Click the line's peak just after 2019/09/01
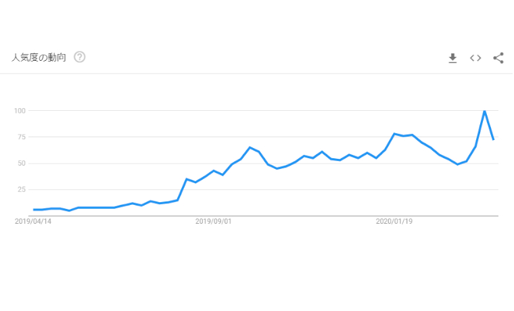Image resolution: width=514 pixels, height=311 pixels. [250, 147]
